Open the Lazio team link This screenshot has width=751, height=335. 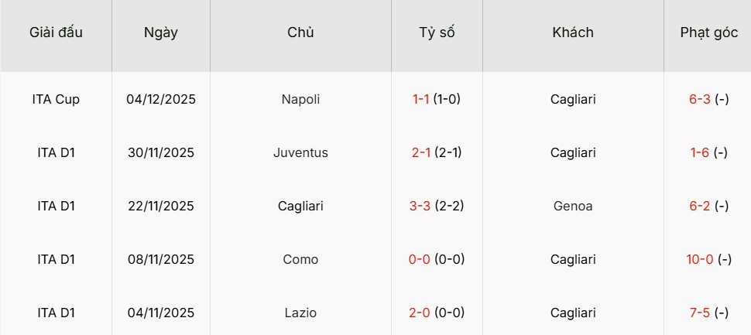pyautogui.click(x=300, y=313)
